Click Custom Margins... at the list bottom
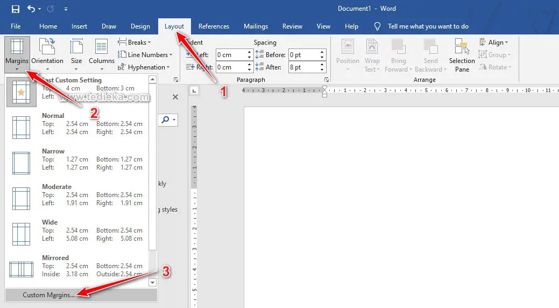 (x=81, y=295)
